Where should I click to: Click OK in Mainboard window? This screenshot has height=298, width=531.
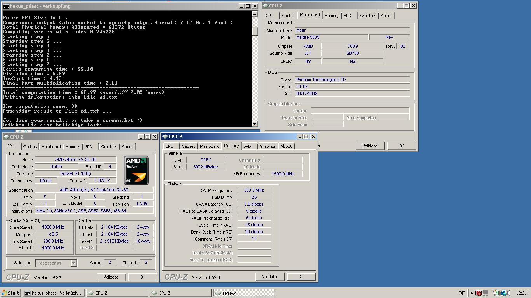401,146
